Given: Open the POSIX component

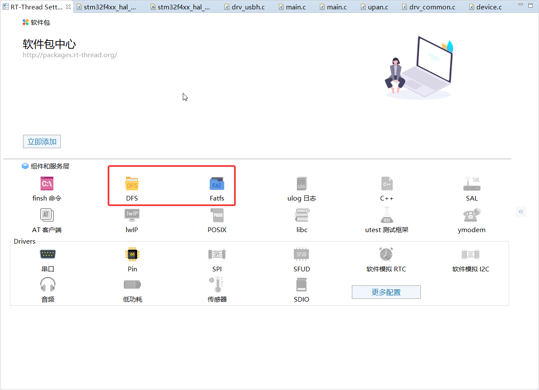Looking at the screenshot, I should coord(217,215).
